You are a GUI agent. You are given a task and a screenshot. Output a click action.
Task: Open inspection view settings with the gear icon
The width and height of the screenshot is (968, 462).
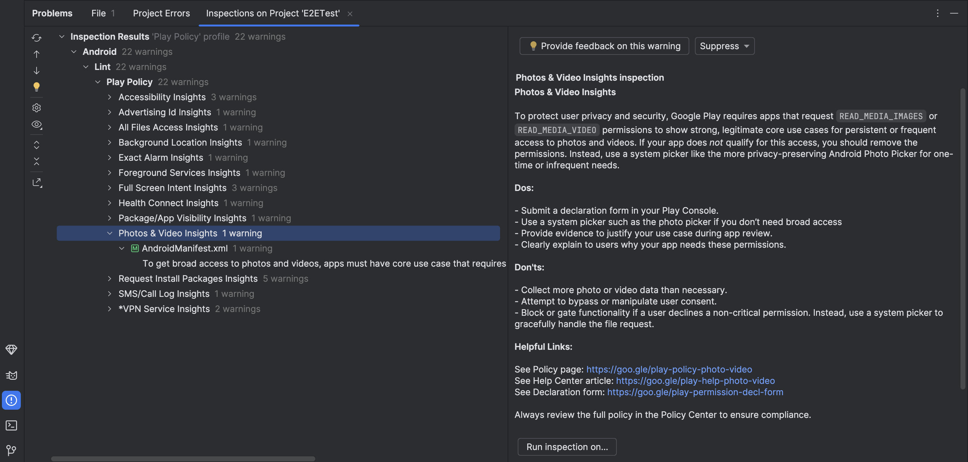pos(37,108)
